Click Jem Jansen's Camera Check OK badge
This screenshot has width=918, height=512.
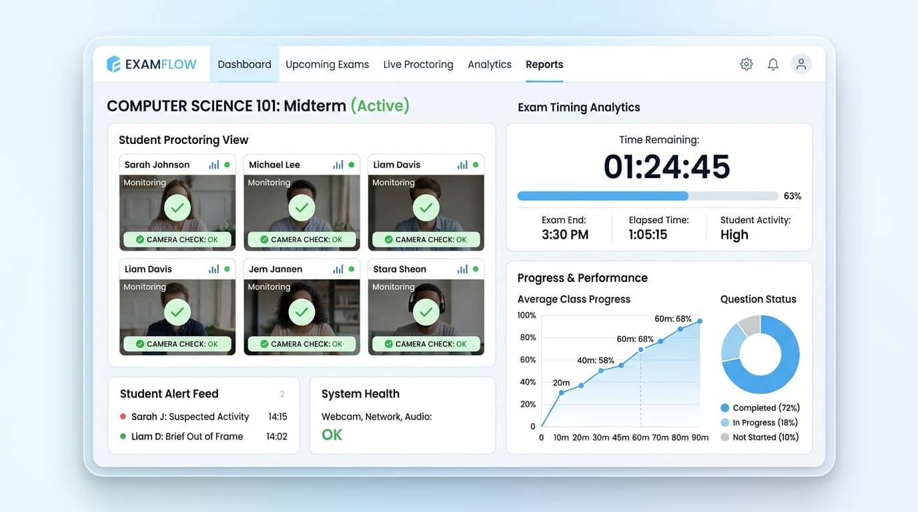pos(302,344)
